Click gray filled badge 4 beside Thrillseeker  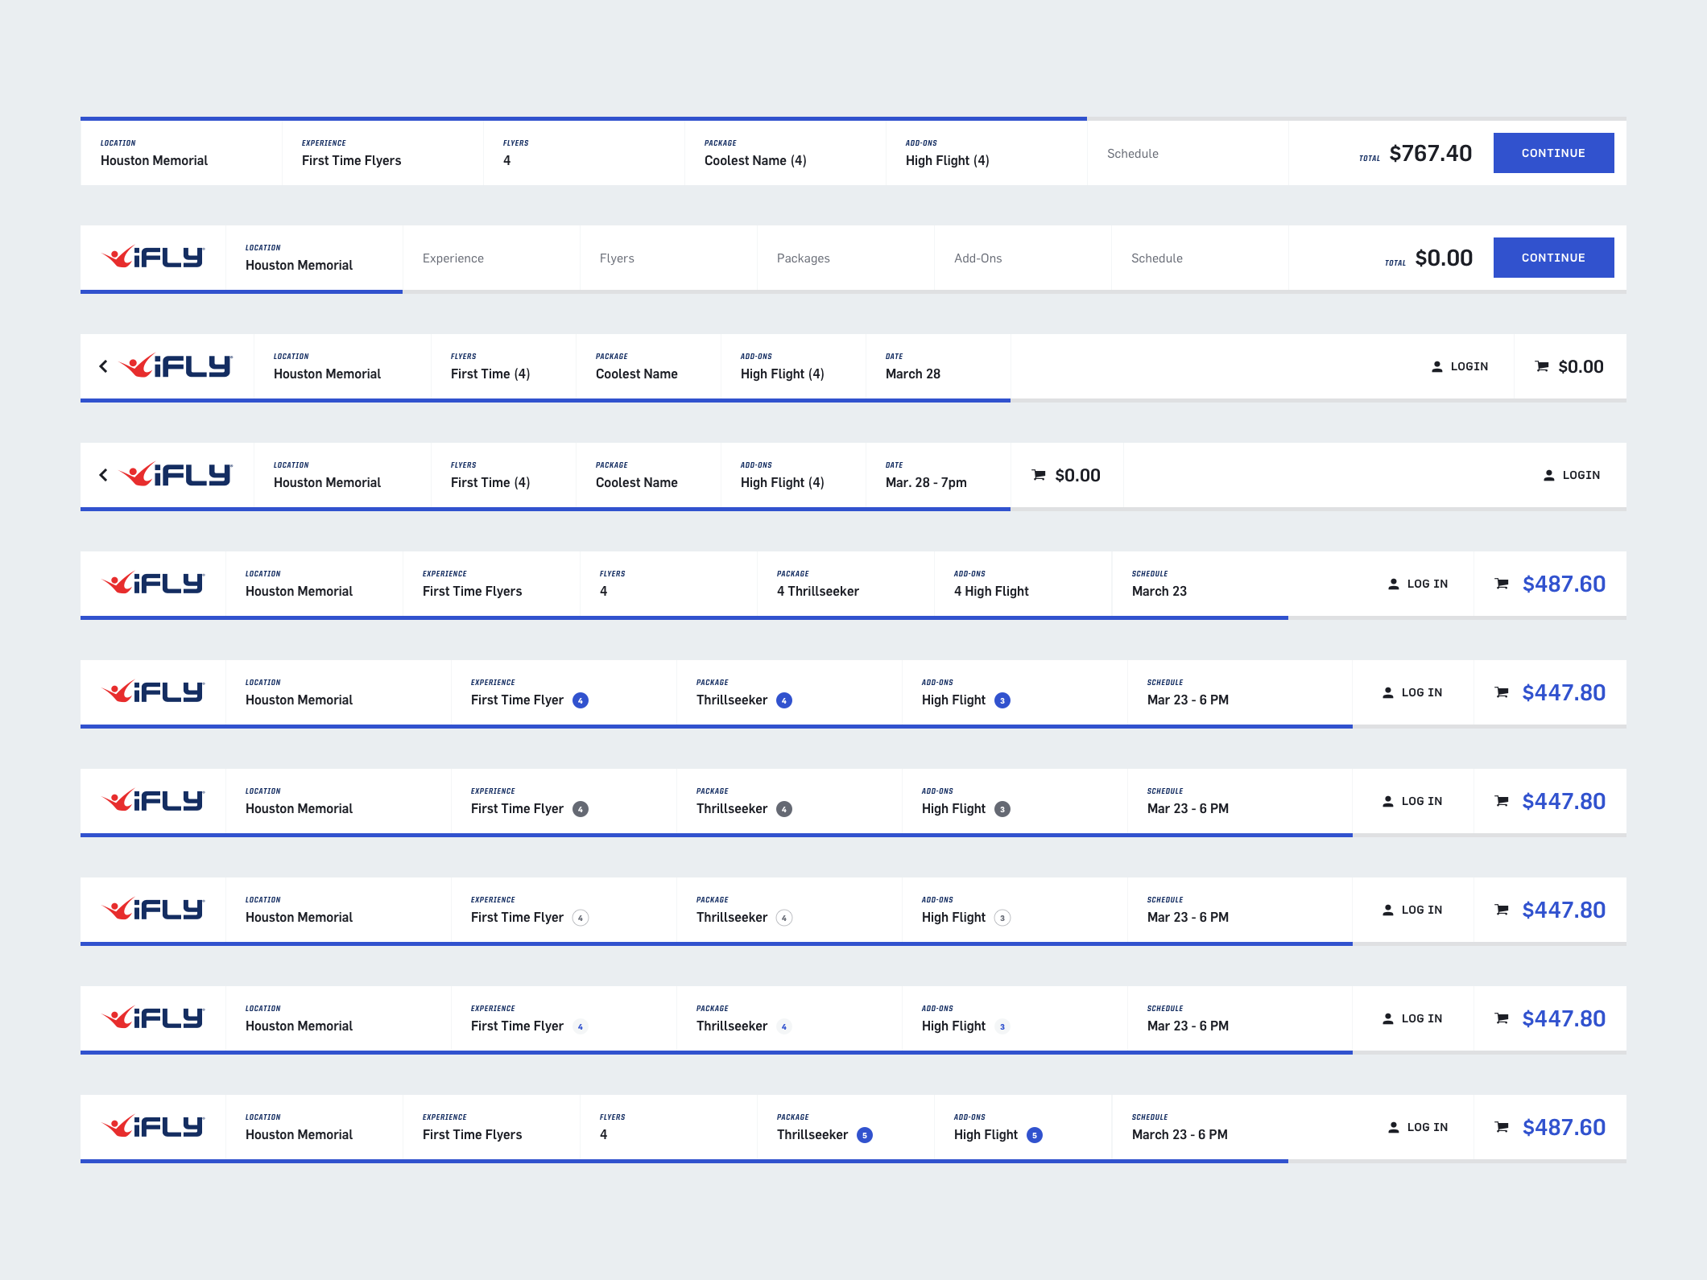[784, 809]
